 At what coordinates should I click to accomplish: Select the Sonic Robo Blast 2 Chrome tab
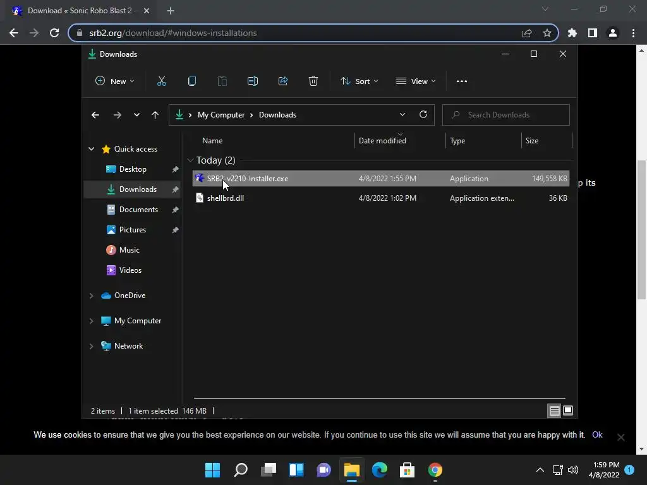pyautogui.click(x=81, y=11)
